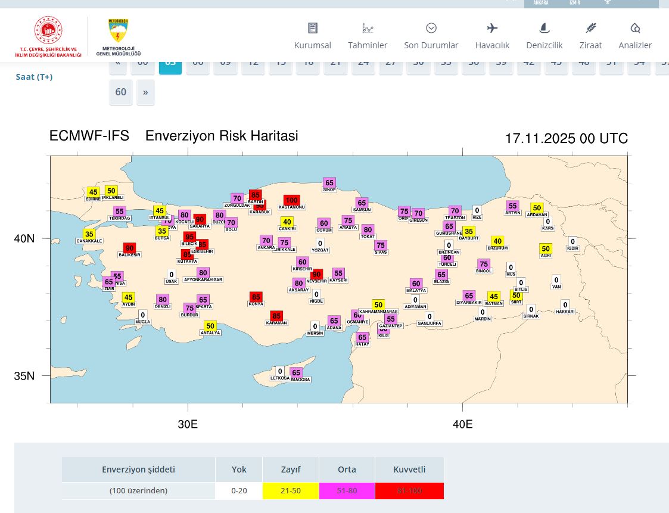Advance hours using the » control
669x513 pixels.
[x=145, y=92]
